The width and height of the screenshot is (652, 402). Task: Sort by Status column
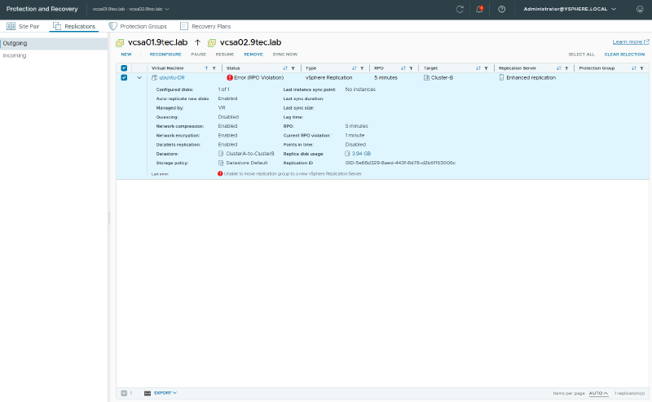pos(285,68)
